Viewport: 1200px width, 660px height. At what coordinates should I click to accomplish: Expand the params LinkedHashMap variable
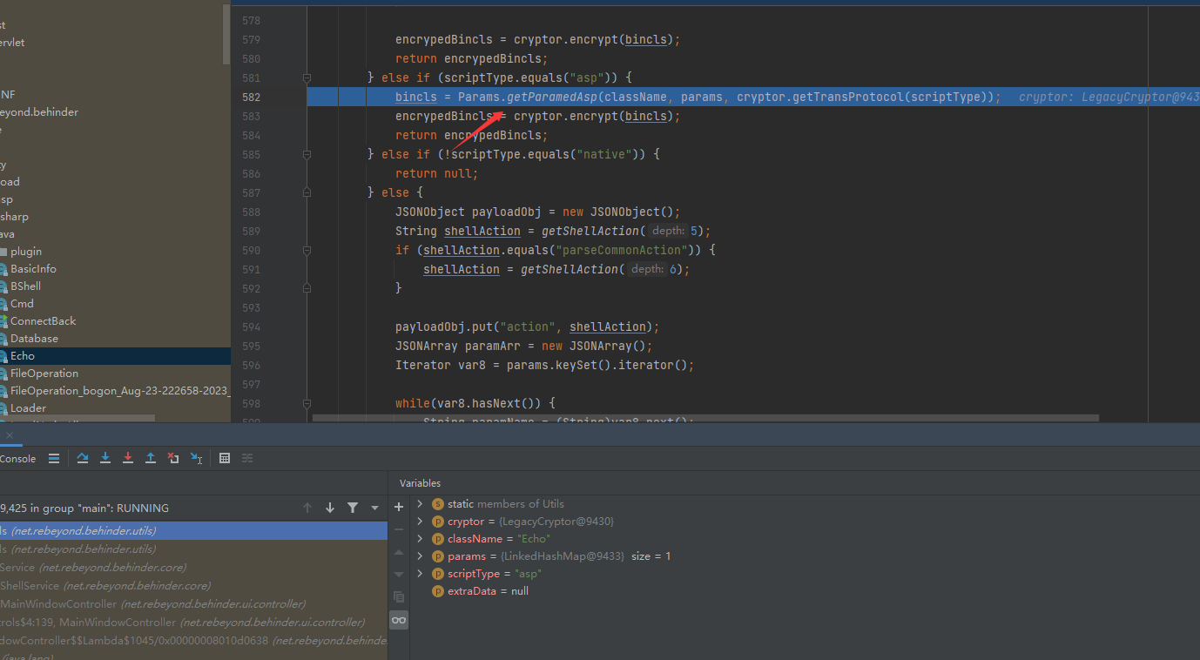[420, 556]
